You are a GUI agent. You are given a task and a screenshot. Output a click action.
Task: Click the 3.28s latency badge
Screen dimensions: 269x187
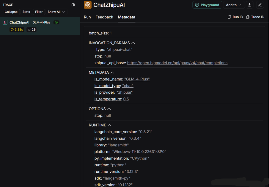pyautogui.click(x=17, y=29)
